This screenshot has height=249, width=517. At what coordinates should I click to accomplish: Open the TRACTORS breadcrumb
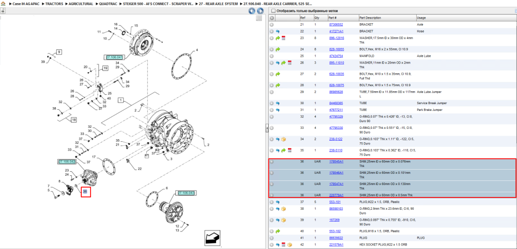click(54, 4)
